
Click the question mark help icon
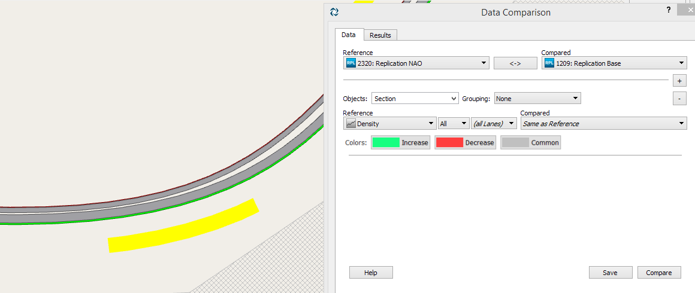[668, 10]
